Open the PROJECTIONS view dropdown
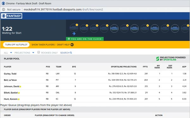190x118 pixels. (x=24, y=53)
